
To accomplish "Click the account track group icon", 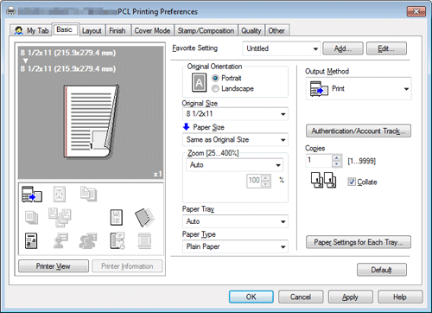I will point(88,241).
